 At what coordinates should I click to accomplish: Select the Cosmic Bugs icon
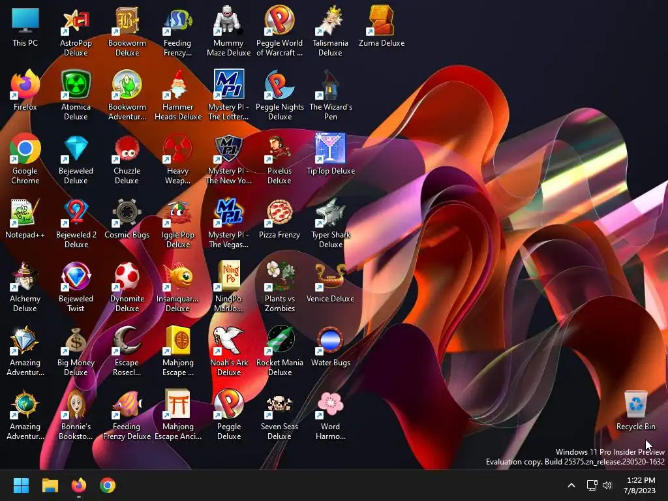(x=127, y=212)
